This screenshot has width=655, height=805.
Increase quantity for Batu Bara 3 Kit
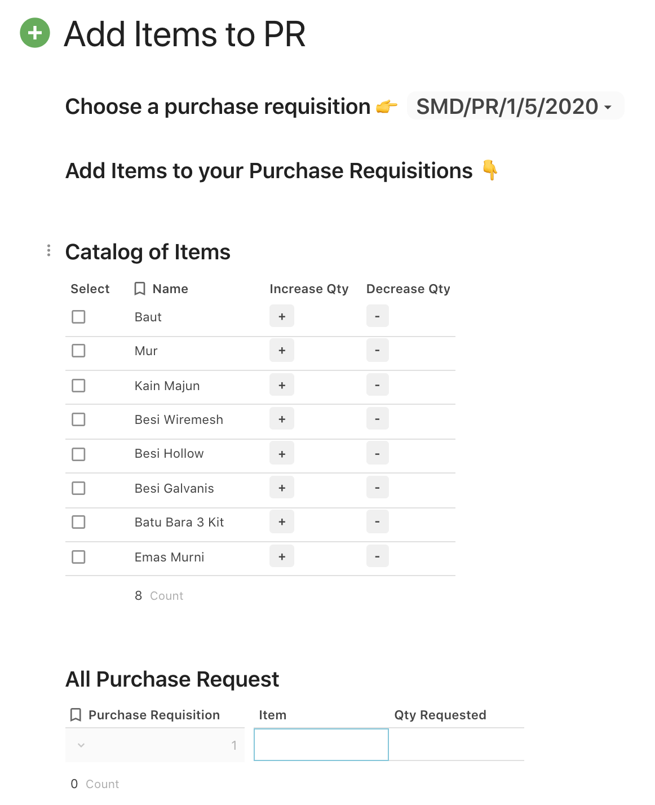pyautogui.click(x=282, y=522)
